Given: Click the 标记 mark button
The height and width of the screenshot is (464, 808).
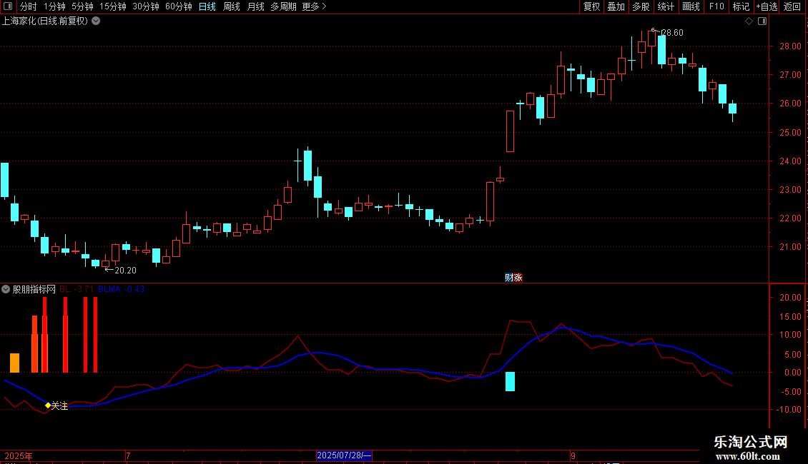Looking at the screenshot, I should (x=741, y=6).
